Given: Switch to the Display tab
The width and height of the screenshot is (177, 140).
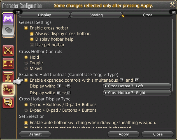Looking at the screenshot, I should click(45, 15).
